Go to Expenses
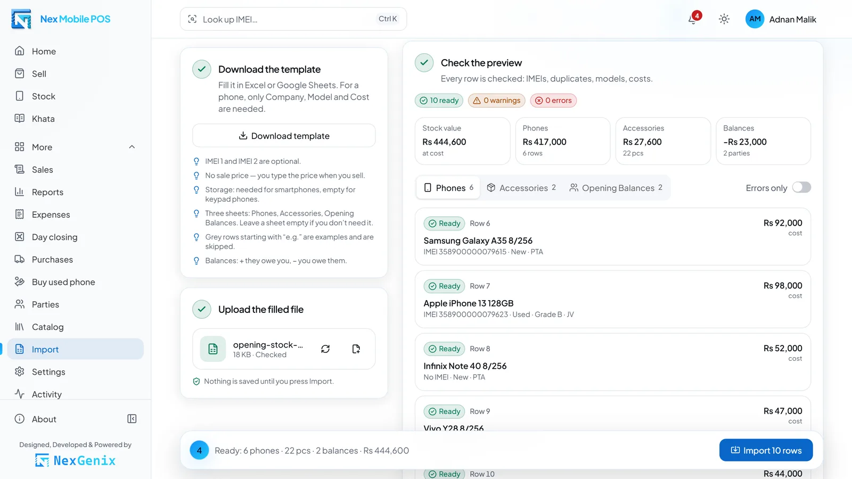Viewport: 852px width, 479px height. (x=76, y=214)
